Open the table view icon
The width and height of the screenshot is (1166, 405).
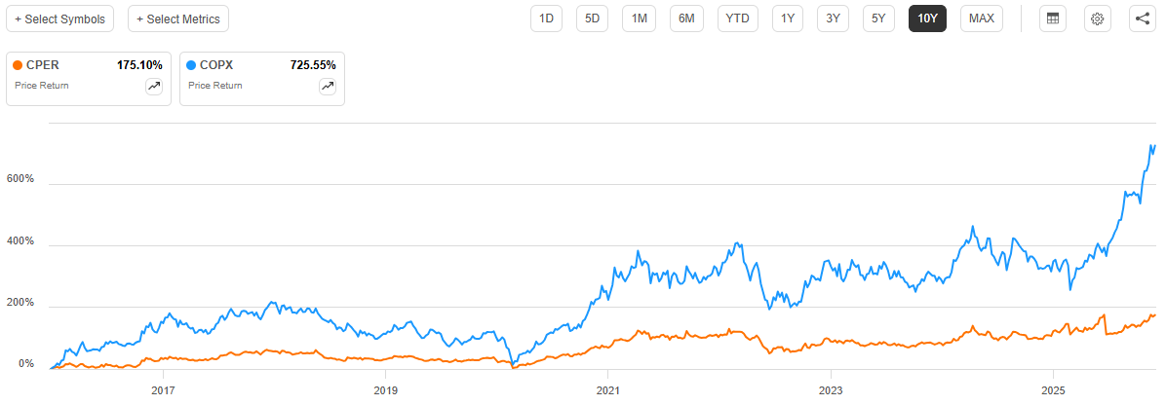[1052, 18]
